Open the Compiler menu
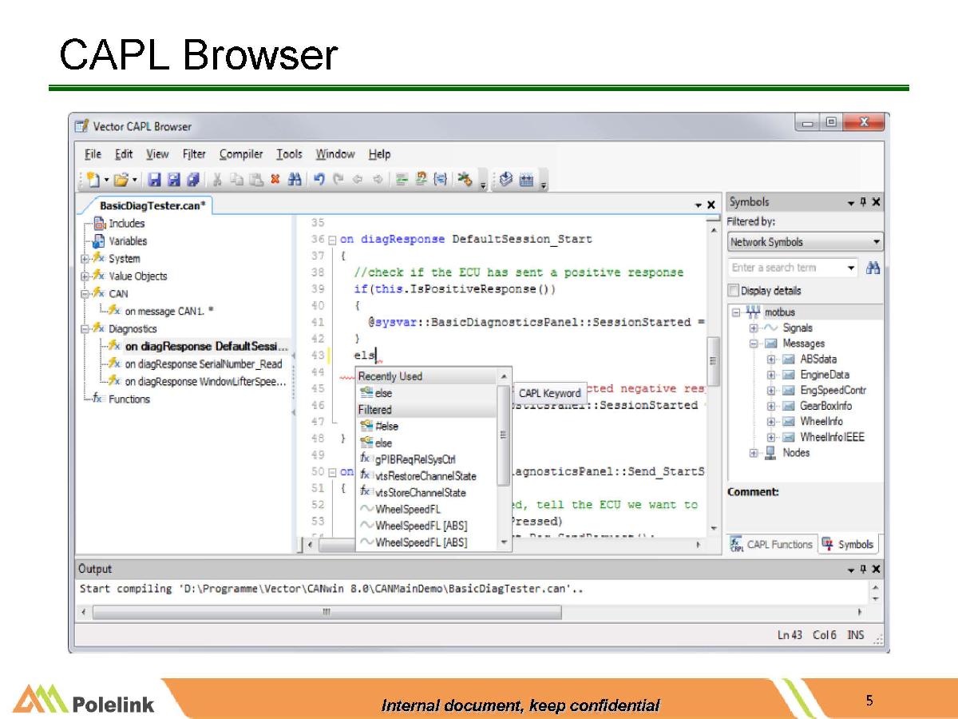 pyautogui.click(x=241, y=154)
